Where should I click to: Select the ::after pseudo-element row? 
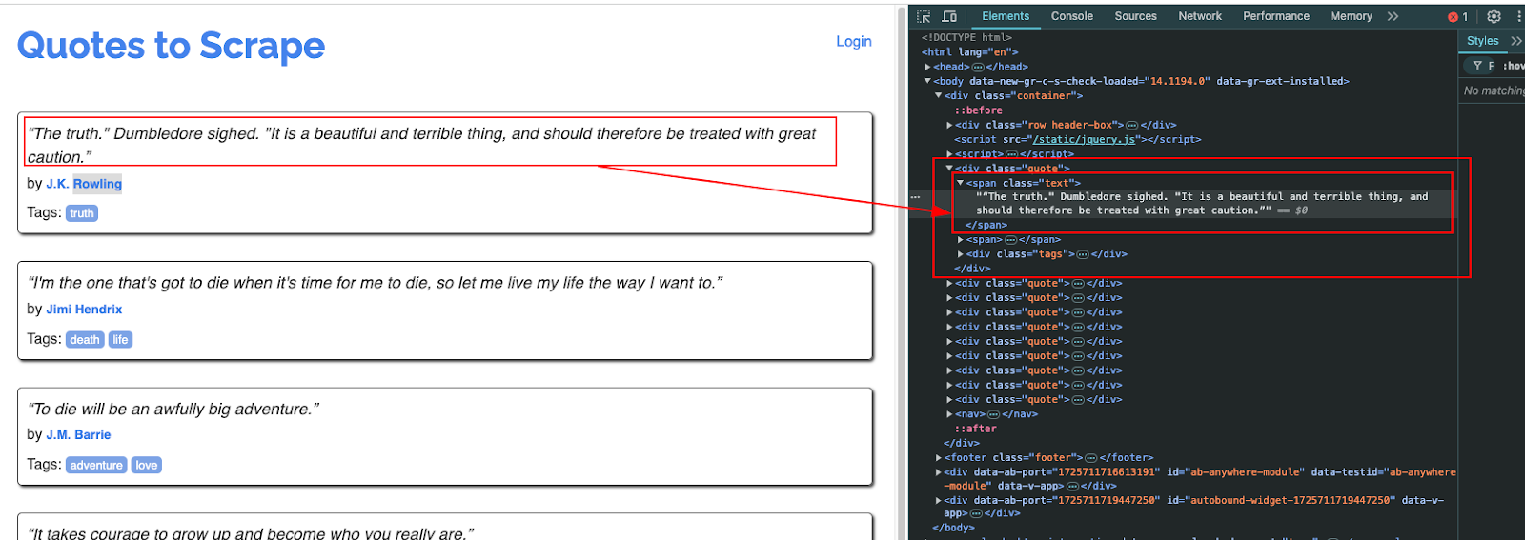975,429
